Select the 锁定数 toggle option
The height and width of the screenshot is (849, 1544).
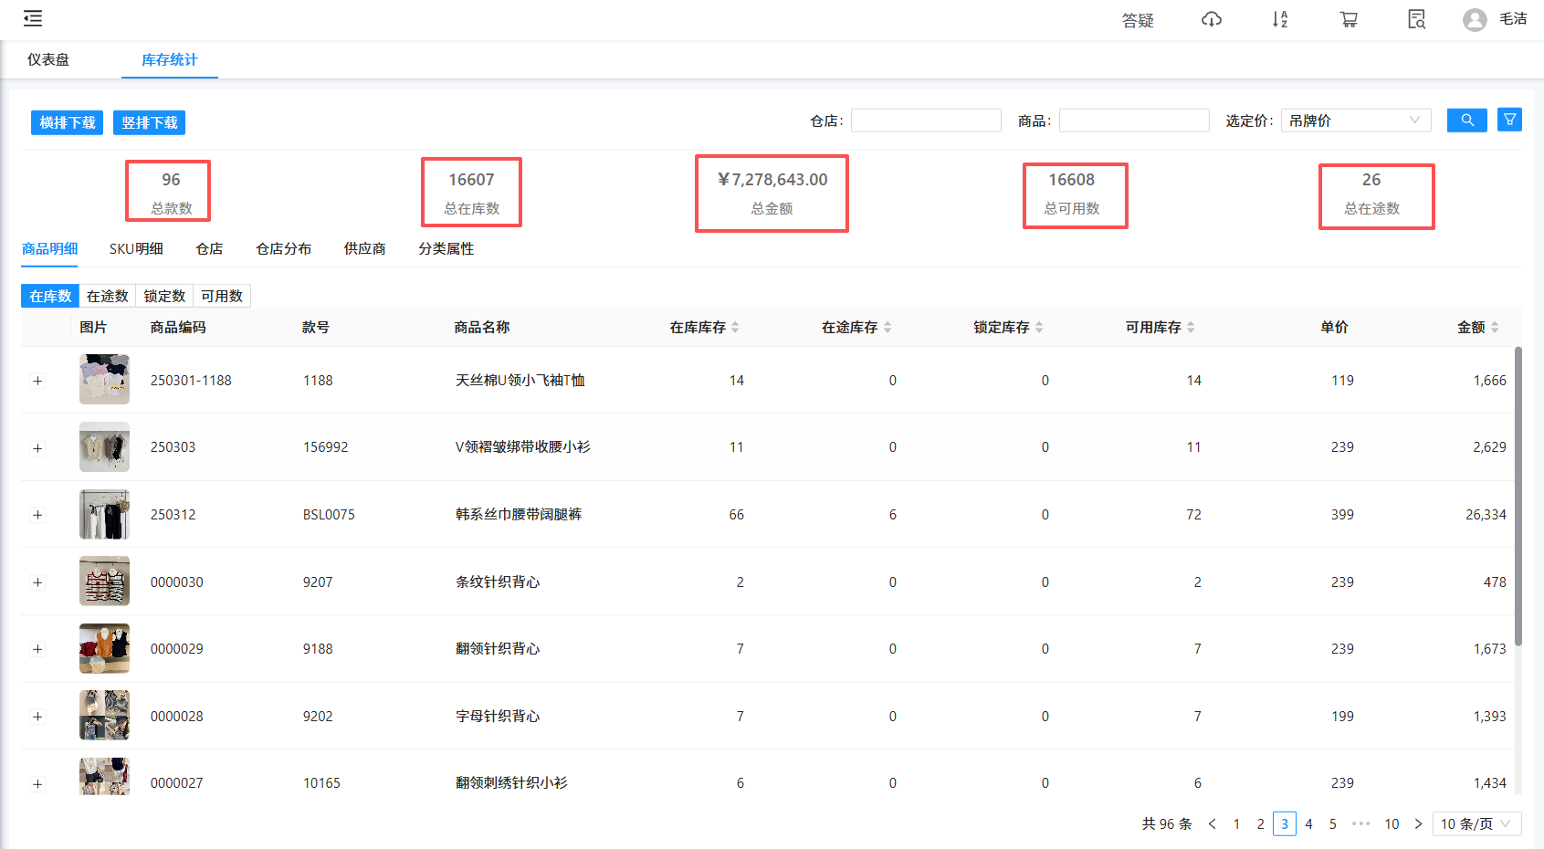point(164,296)
